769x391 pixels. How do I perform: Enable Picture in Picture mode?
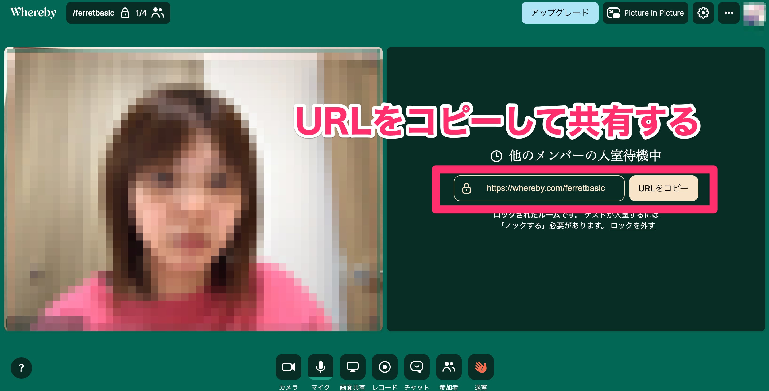pos(645,13)
